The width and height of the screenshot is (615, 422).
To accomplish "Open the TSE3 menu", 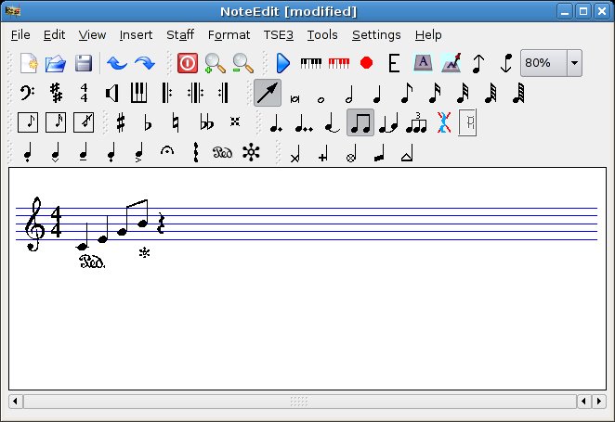I will [x=278, y=35].
